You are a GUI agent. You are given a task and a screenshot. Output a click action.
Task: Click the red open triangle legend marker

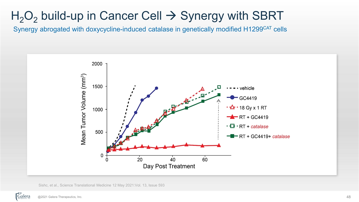pyautogui.click(x=233, y=107)
